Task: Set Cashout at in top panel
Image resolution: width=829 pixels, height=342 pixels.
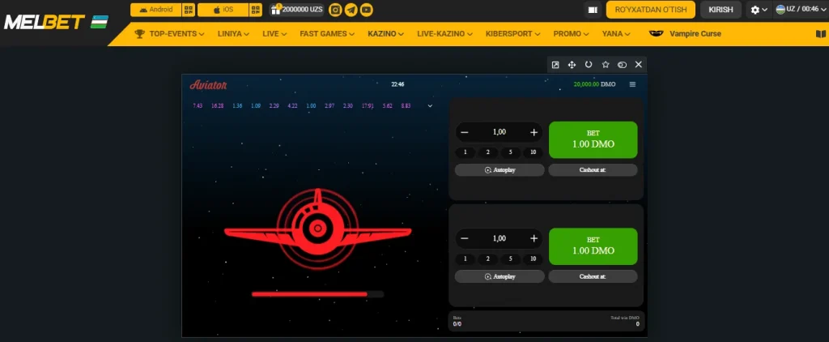Action: coord(593,170)
